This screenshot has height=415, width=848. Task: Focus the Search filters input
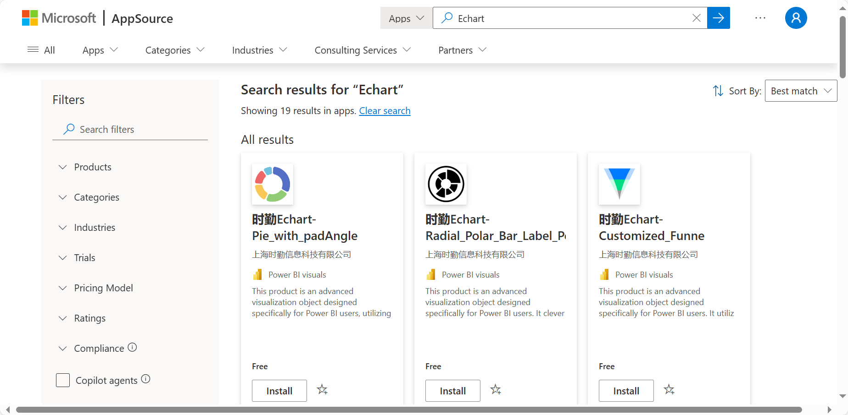click(x=130, y=129)
